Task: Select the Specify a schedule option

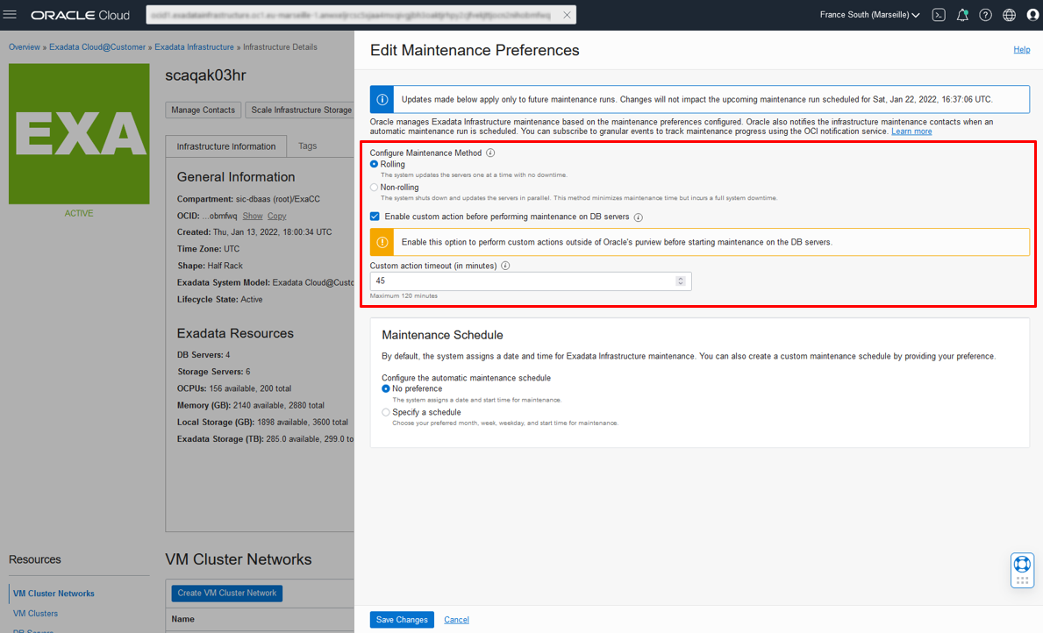Action: (x=386, y=412)
